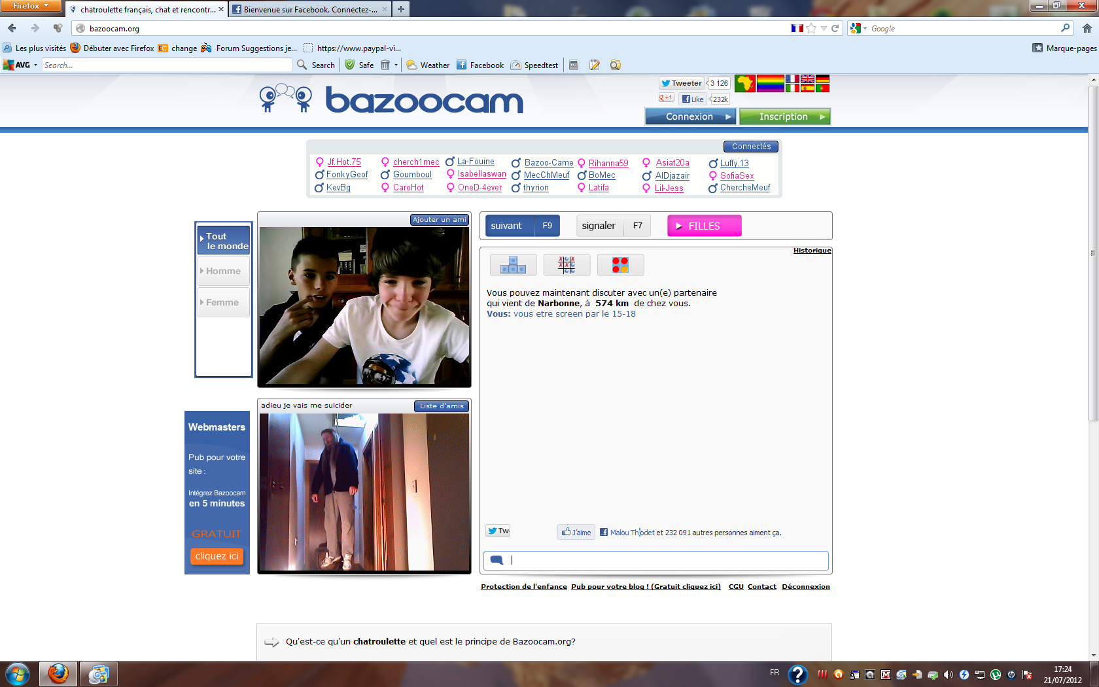Click the Tw tweet button in chat
Viewport: 1099px width, 687px height.
click(498, 531)
